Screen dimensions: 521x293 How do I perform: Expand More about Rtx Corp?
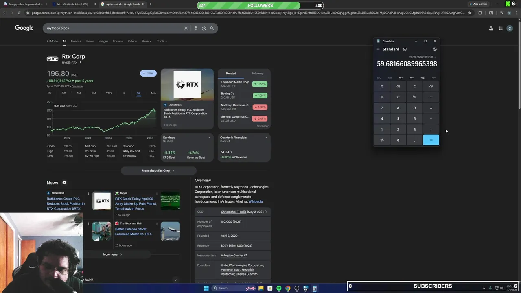click(158, 171)
